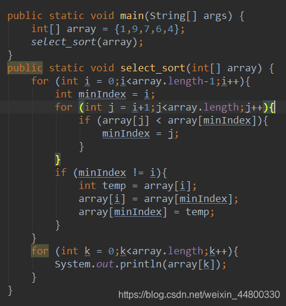Viewport: 286px width, 306px height.
Task: Click 'array[j] < array[minIndex]' condition
Action: (x=179, y=121)
